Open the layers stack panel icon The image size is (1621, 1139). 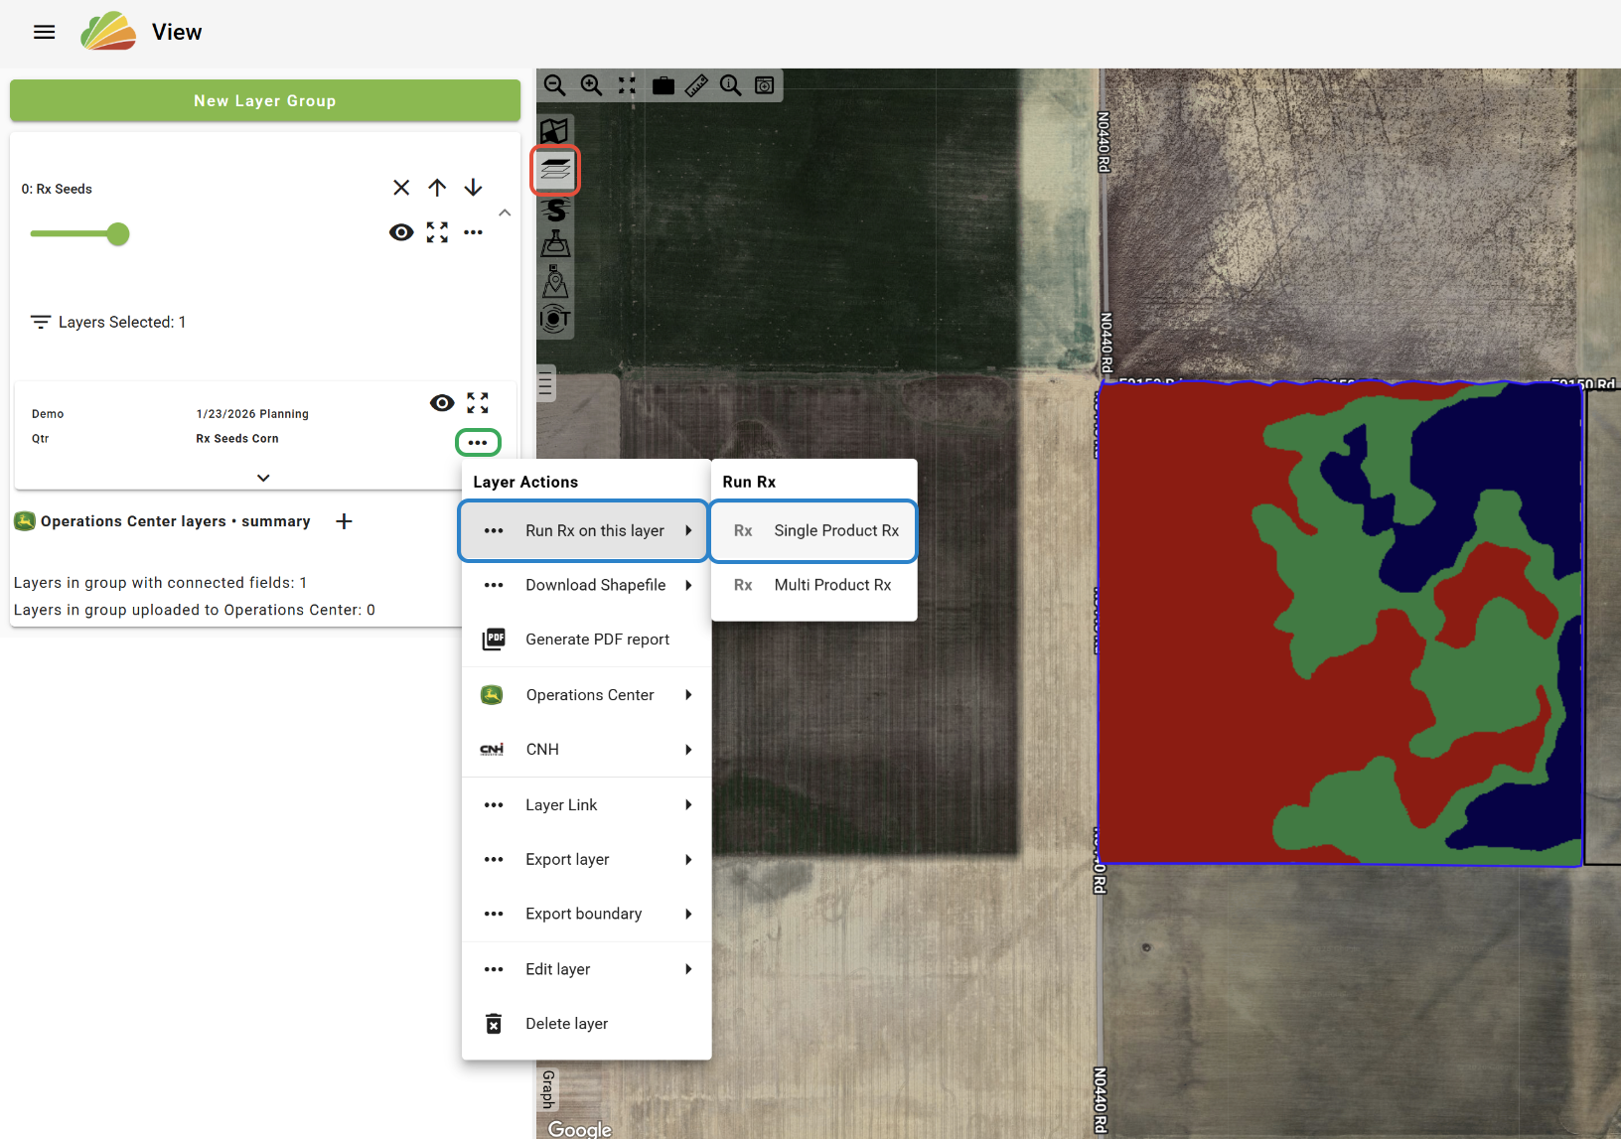pos(555,170)
